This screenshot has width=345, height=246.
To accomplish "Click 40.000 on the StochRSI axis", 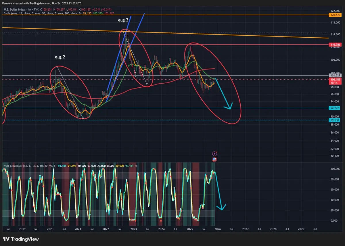I will 334,200.
